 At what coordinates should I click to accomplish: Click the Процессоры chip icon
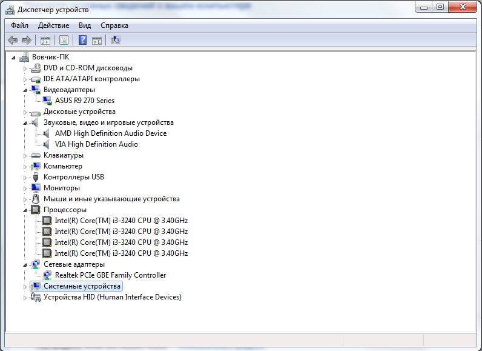click(x=36, y=210)
